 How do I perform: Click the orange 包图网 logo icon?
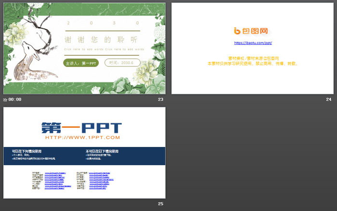point(237,31)
